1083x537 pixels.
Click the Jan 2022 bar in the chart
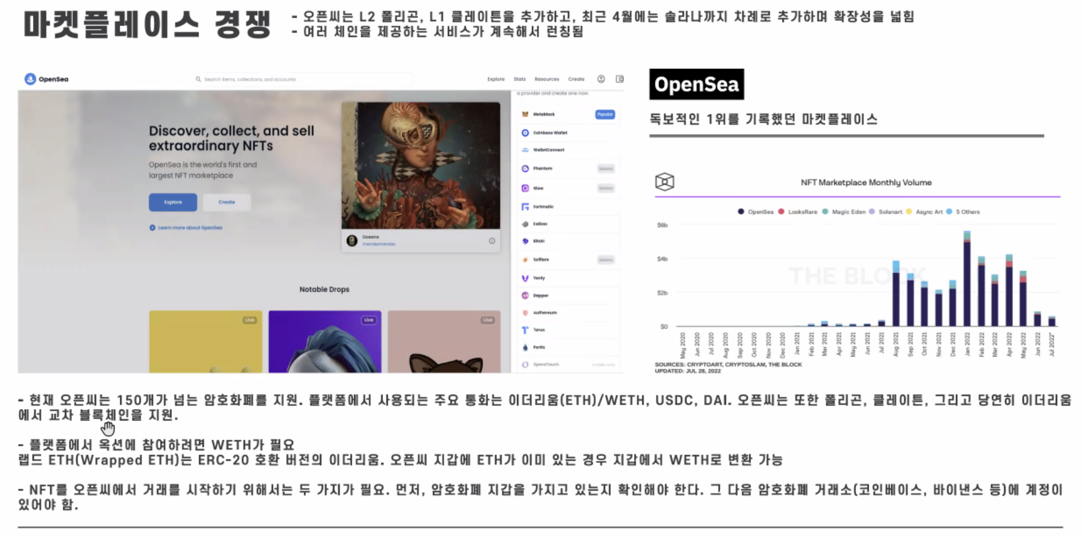coord(967,278)
